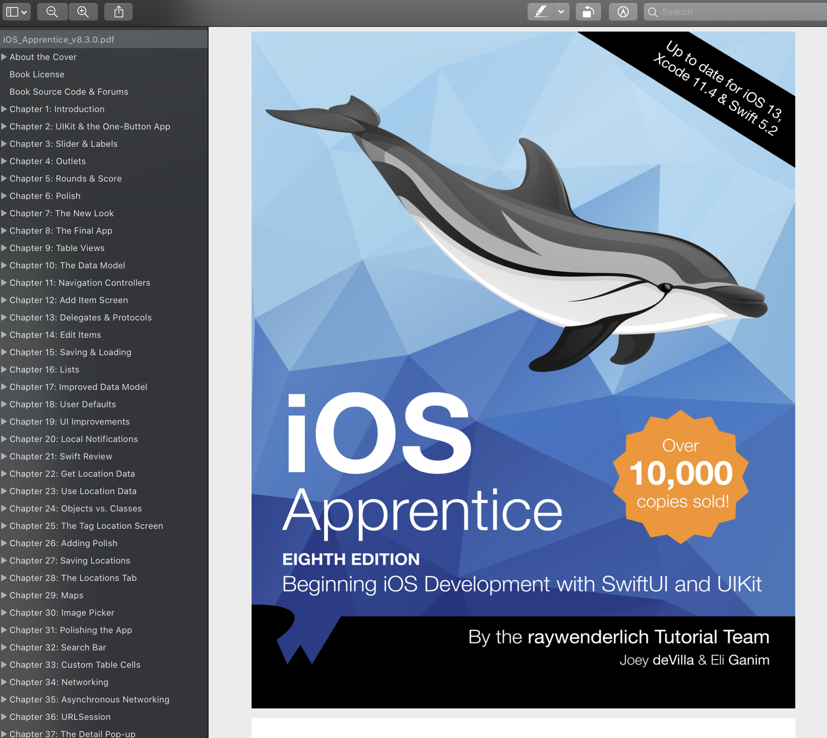Rotate the page left with rotate icon
827x738 pixels.
pos(588,12)
